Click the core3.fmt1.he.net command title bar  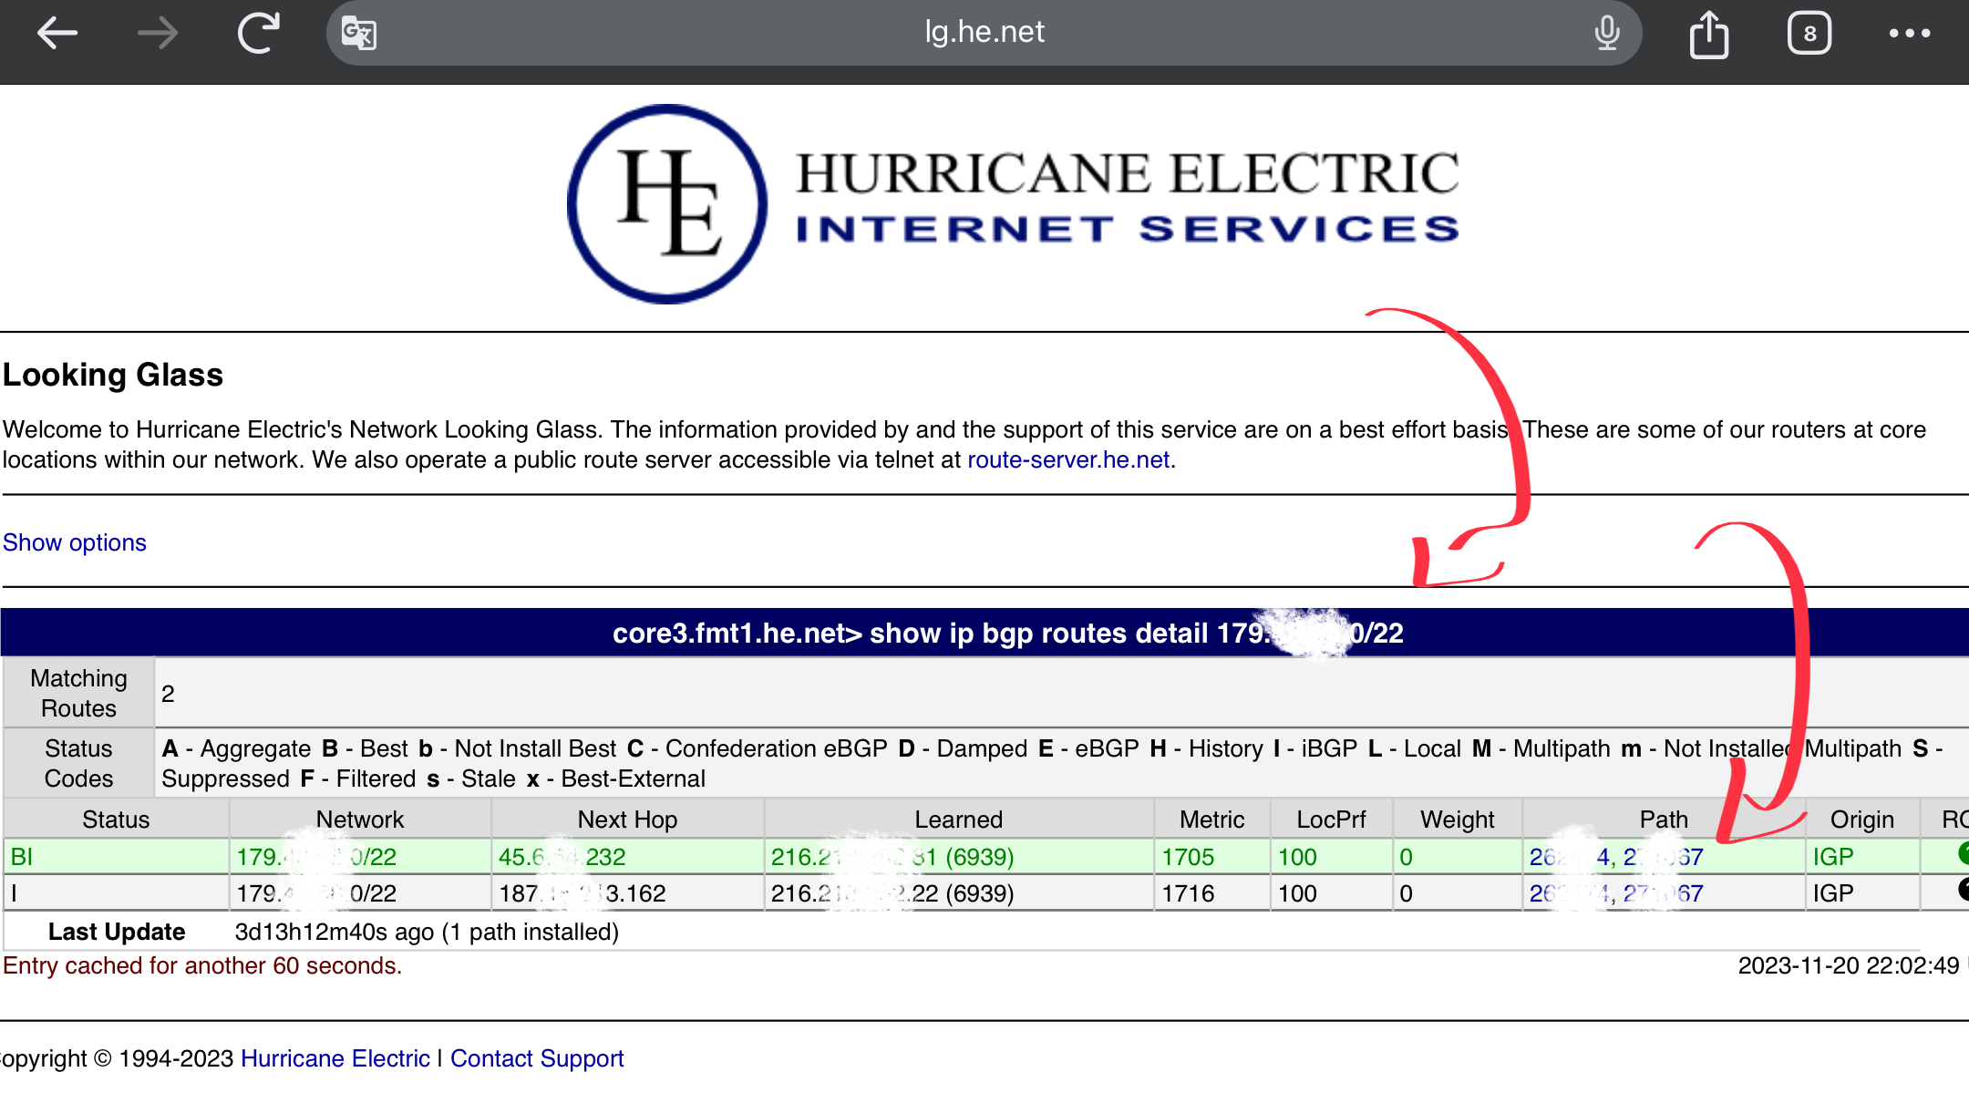pos(984,633)
